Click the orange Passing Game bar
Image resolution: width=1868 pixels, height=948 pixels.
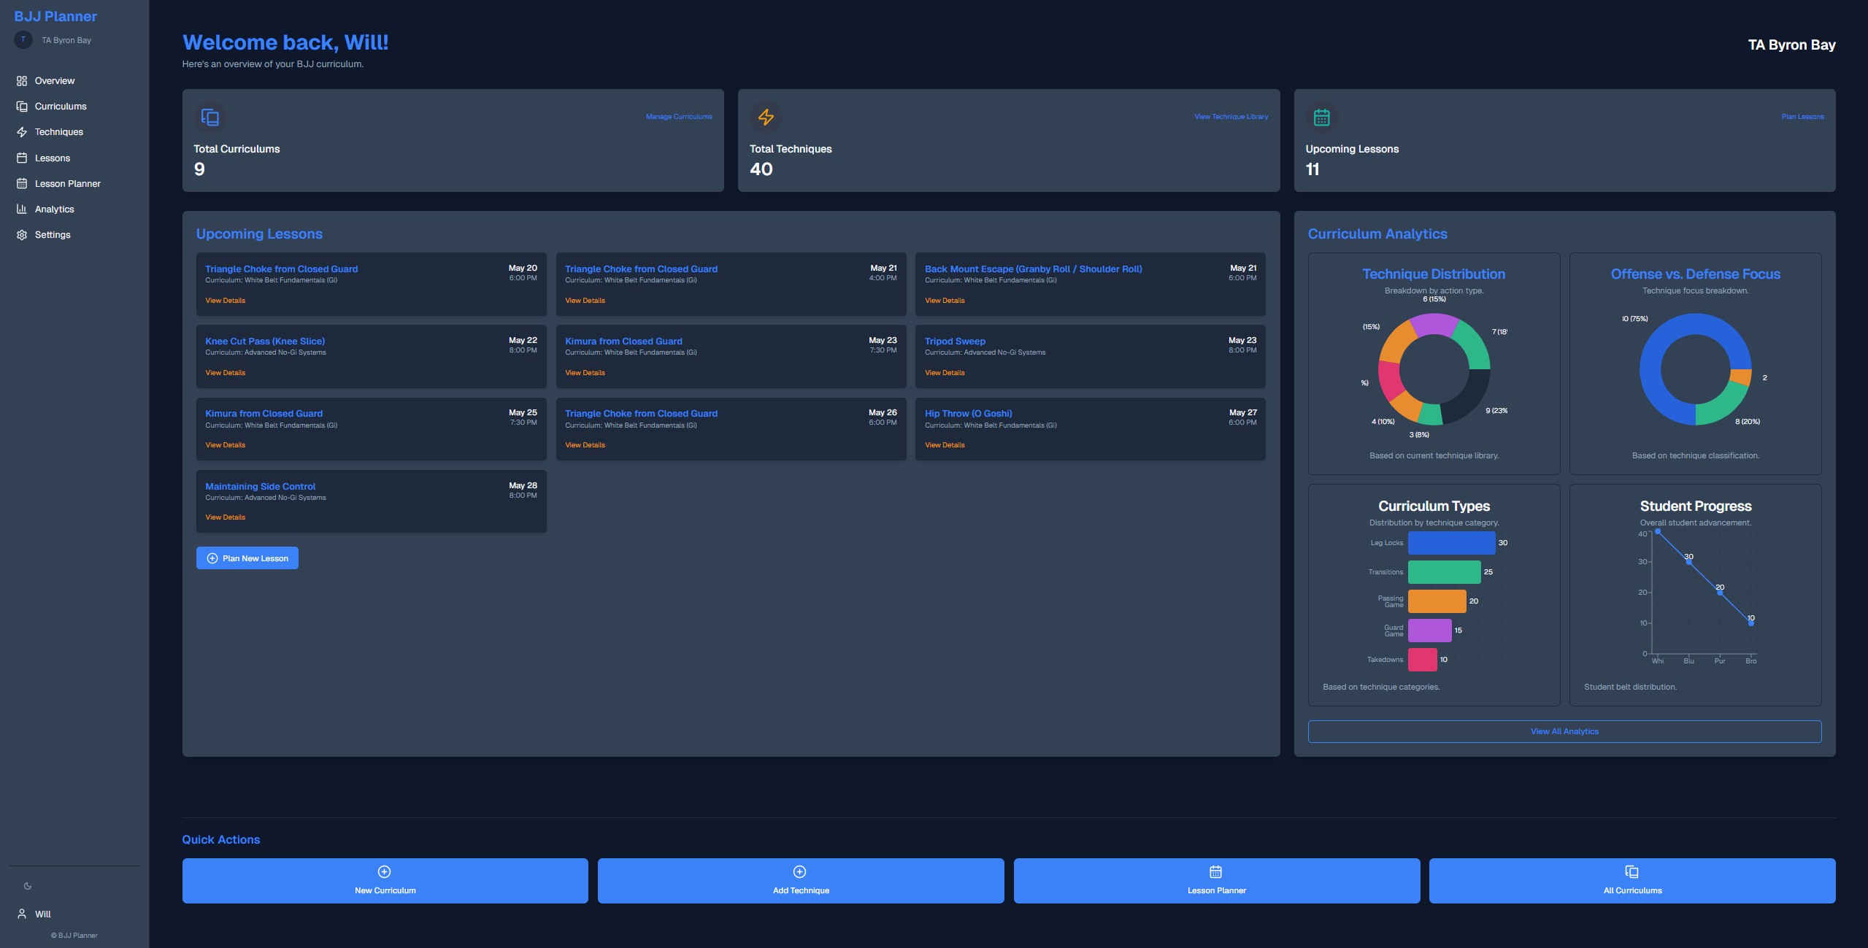tap(1437, 601)
